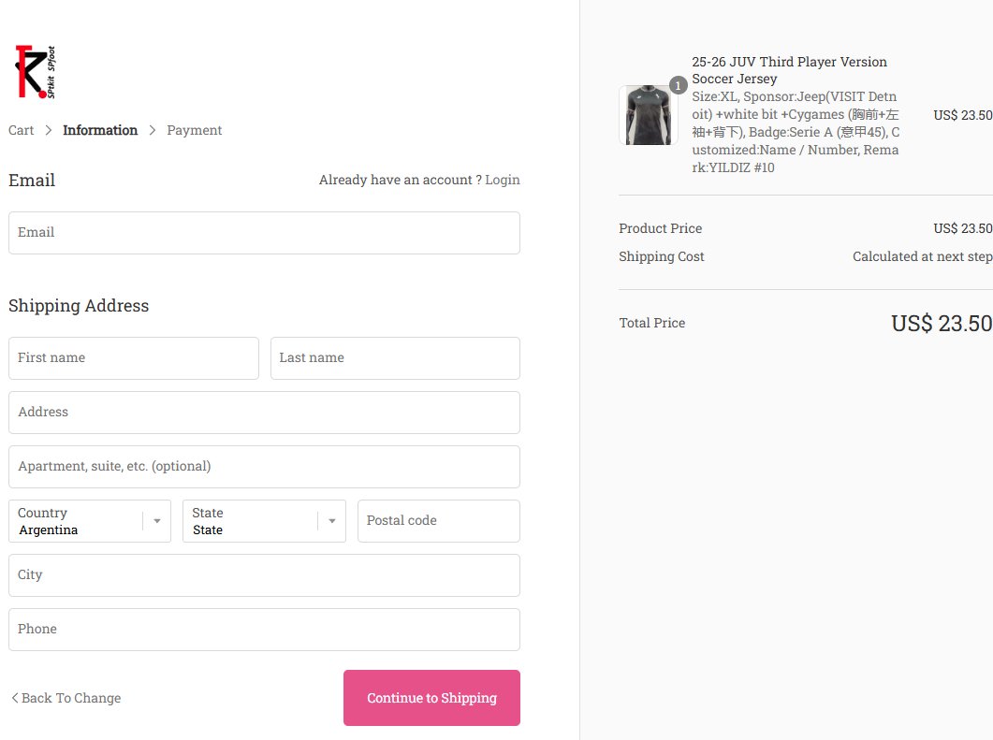The image size is (993, 740).
Task: Click the product title 25-26 JUV Third Player Version
Action: click(789, 70)
